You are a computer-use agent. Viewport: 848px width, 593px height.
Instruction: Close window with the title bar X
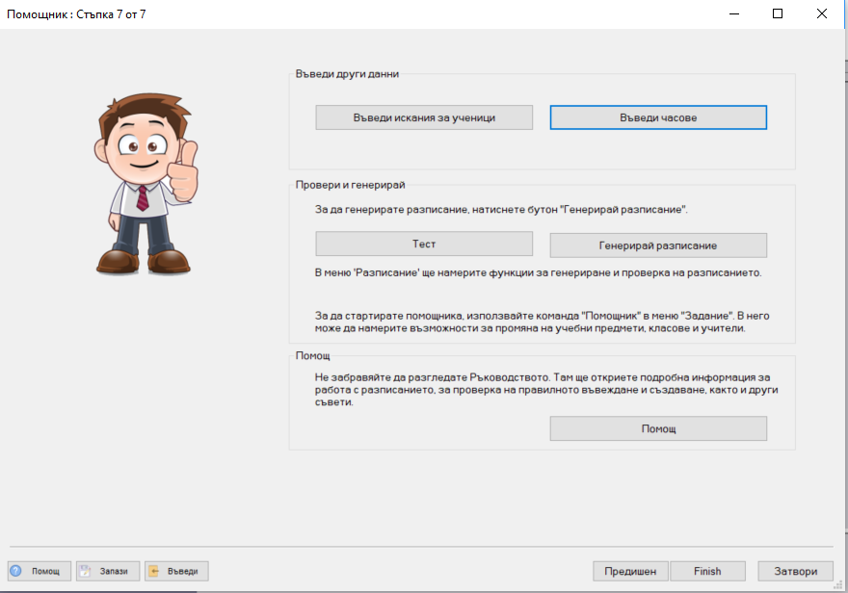[822, 14]
